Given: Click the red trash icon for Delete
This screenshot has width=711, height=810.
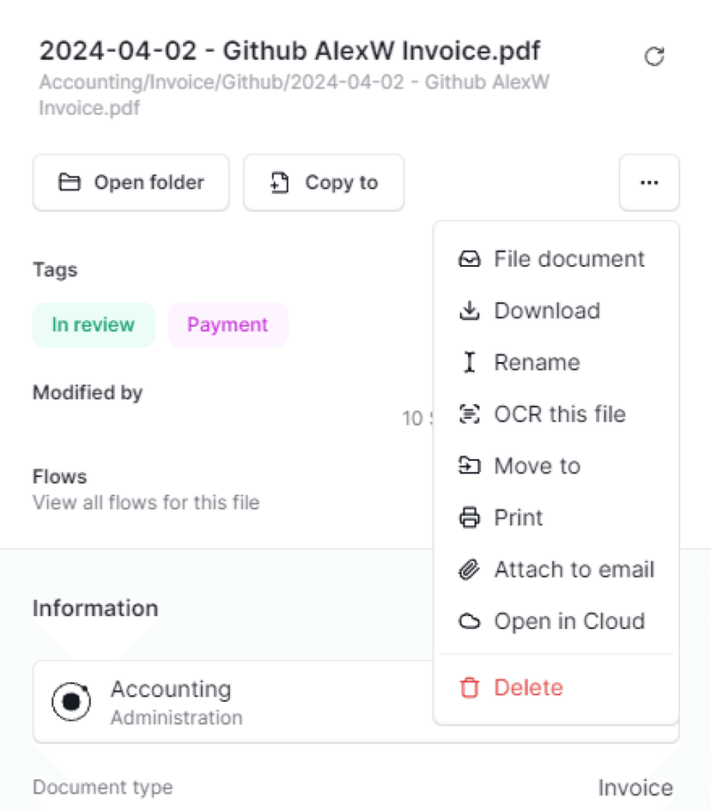Looking at the screenshot, I should 469,688.
